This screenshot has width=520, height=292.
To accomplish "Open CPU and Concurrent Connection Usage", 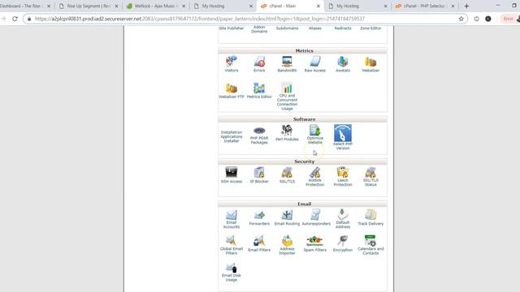I will (x=287, y=97).
